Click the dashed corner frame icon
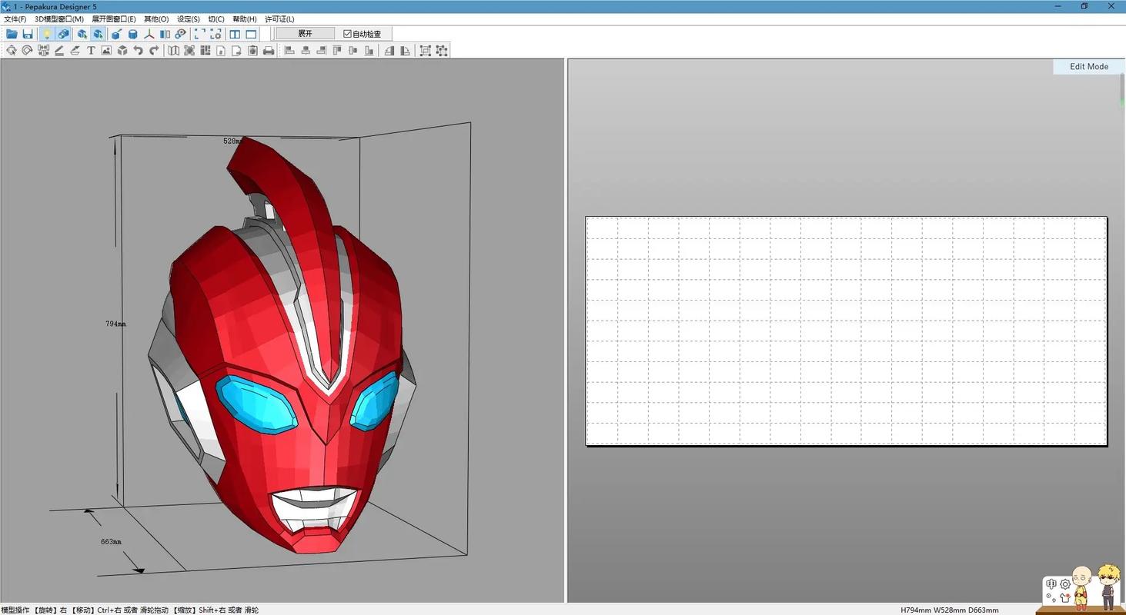1126x615 pixels. pos(199,34)
